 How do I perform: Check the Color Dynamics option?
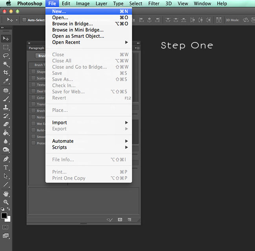click(33, 98)
